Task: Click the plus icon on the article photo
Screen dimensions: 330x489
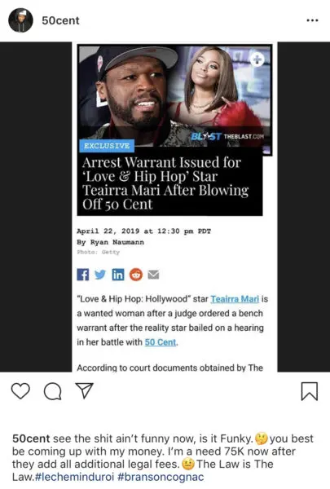Action: click(257, 59)
